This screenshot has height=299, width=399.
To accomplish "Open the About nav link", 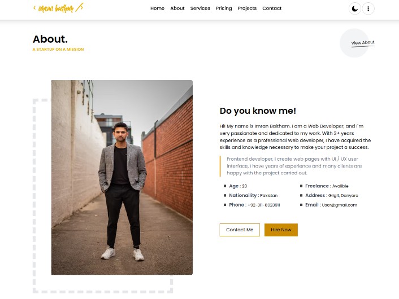I will pos(177,8).
